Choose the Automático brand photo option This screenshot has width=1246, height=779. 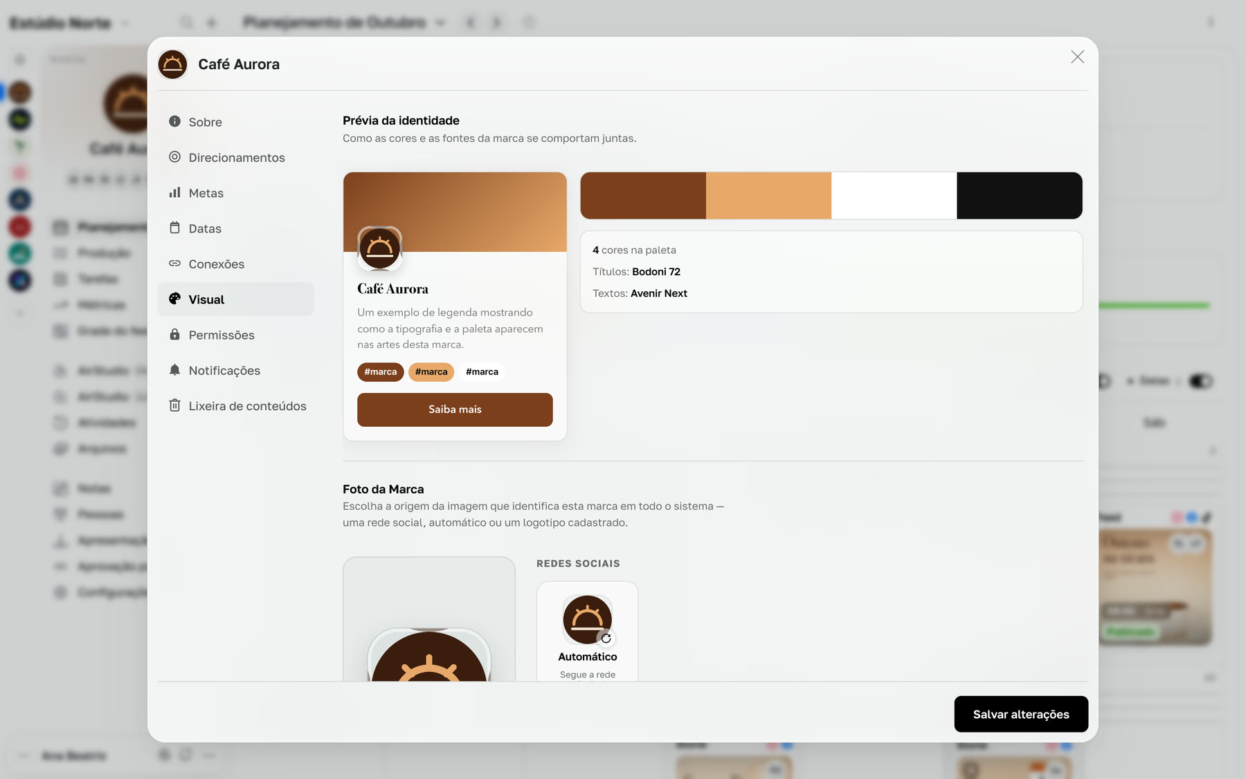click(x=587, y=631)
